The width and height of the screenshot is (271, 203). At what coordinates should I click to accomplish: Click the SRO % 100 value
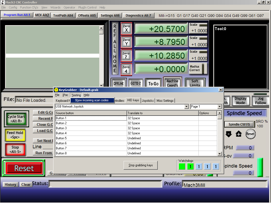[x=260, y=126]
